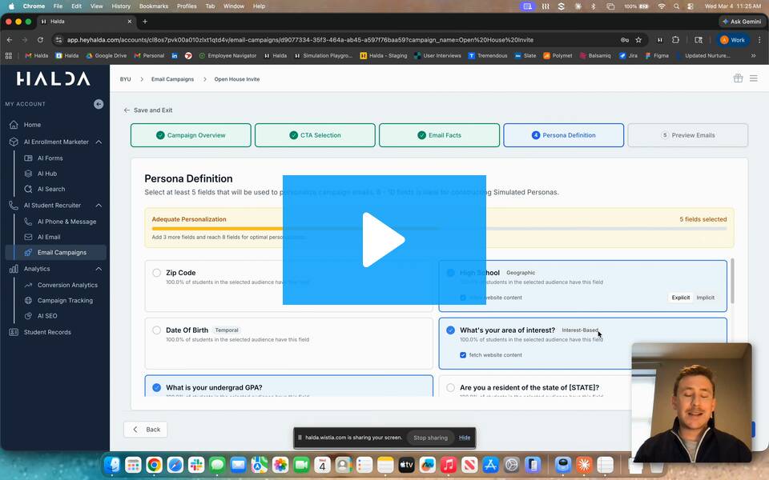769x480 pixels.
Task: Open the Google Drive bookmark
Action: (106, 56)
